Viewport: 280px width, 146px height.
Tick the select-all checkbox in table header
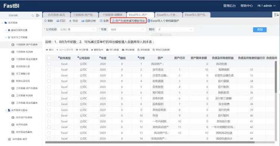click(x=49, y=58)
